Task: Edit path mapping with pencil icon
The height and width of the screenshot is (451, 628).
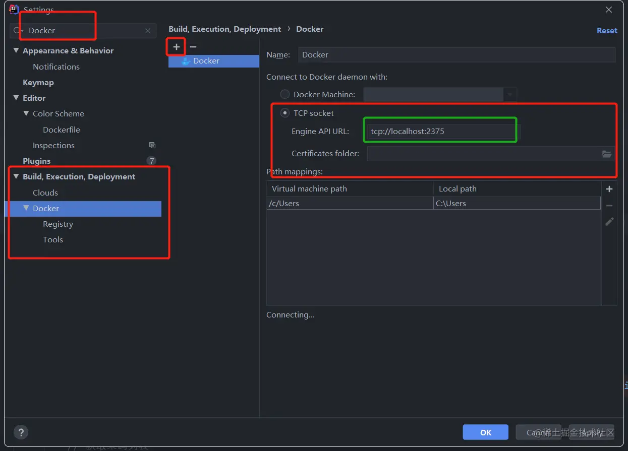Action: click(609, 222)
